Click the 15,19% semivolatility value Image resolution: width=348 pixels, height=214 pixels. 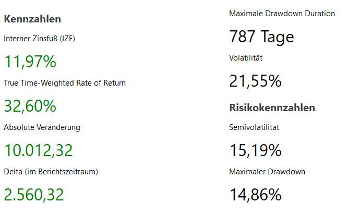tap(255, 150)
